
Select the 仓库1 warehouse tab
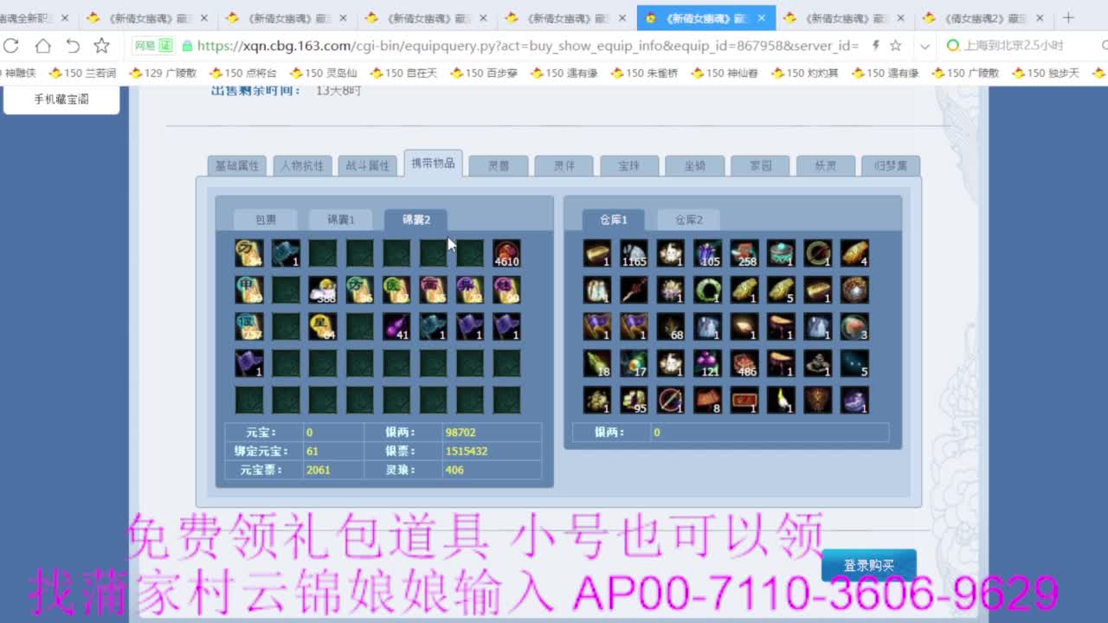614,220
